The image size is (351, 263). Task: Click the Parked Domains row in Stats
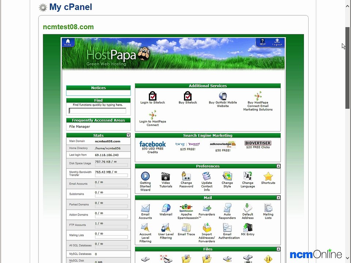click(x=98, y=205)
